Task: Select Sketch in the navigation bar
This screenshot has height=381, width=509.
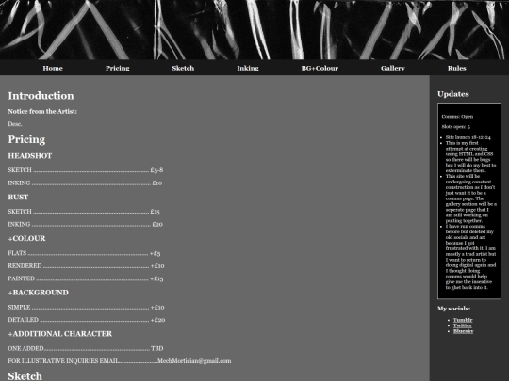Action: (x=183, y=68)
